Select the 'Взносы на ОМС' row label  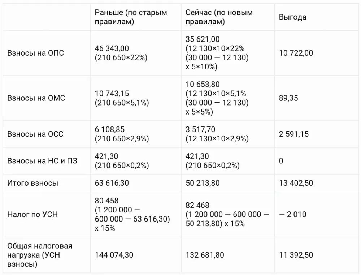[x=36, y=98]
